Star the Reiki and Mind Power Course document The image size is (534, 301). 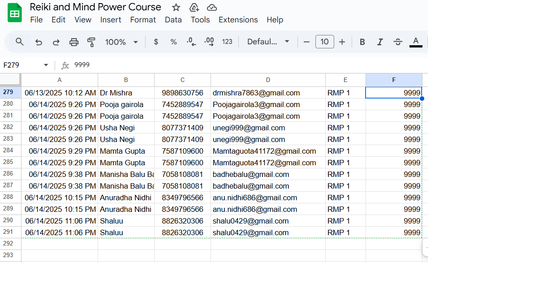[176, 7]
